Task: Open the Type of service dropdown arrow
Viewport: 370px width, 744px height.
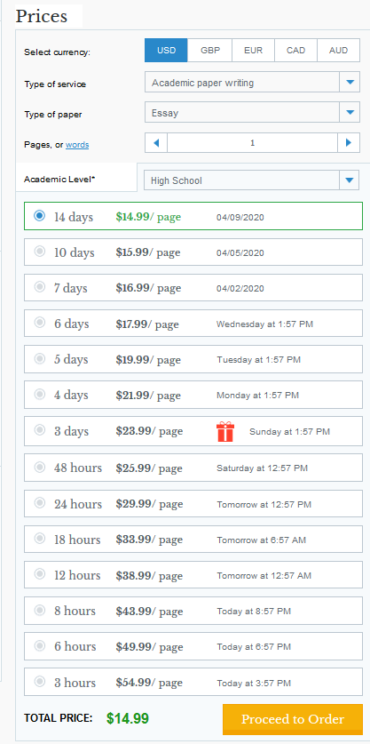Action: click(350, 83)
